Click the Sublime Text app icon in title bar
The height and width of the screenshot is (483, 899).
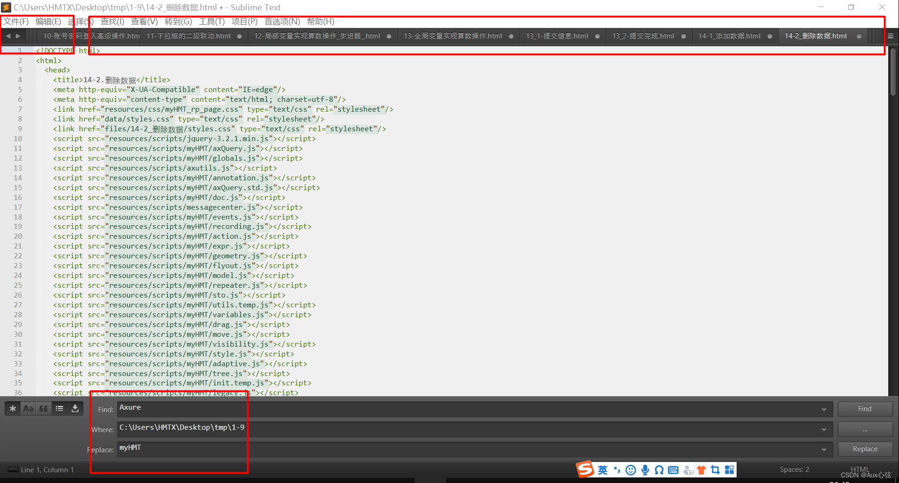tap(6, 7)
